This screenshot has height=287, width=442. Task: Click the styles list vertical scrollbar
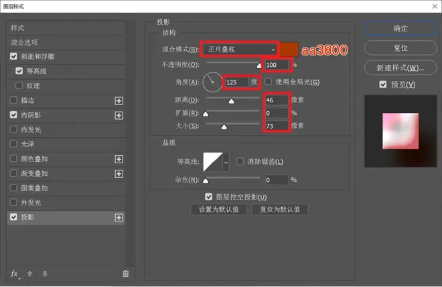coord(130,144)
